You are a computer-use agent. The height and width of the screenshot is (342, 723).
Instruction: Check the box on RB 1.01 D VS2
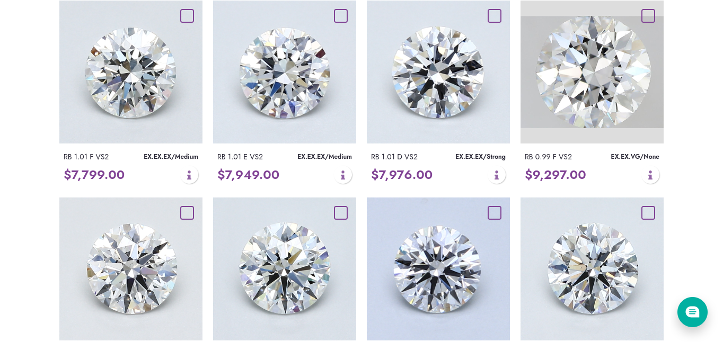[x=495, y=16]
